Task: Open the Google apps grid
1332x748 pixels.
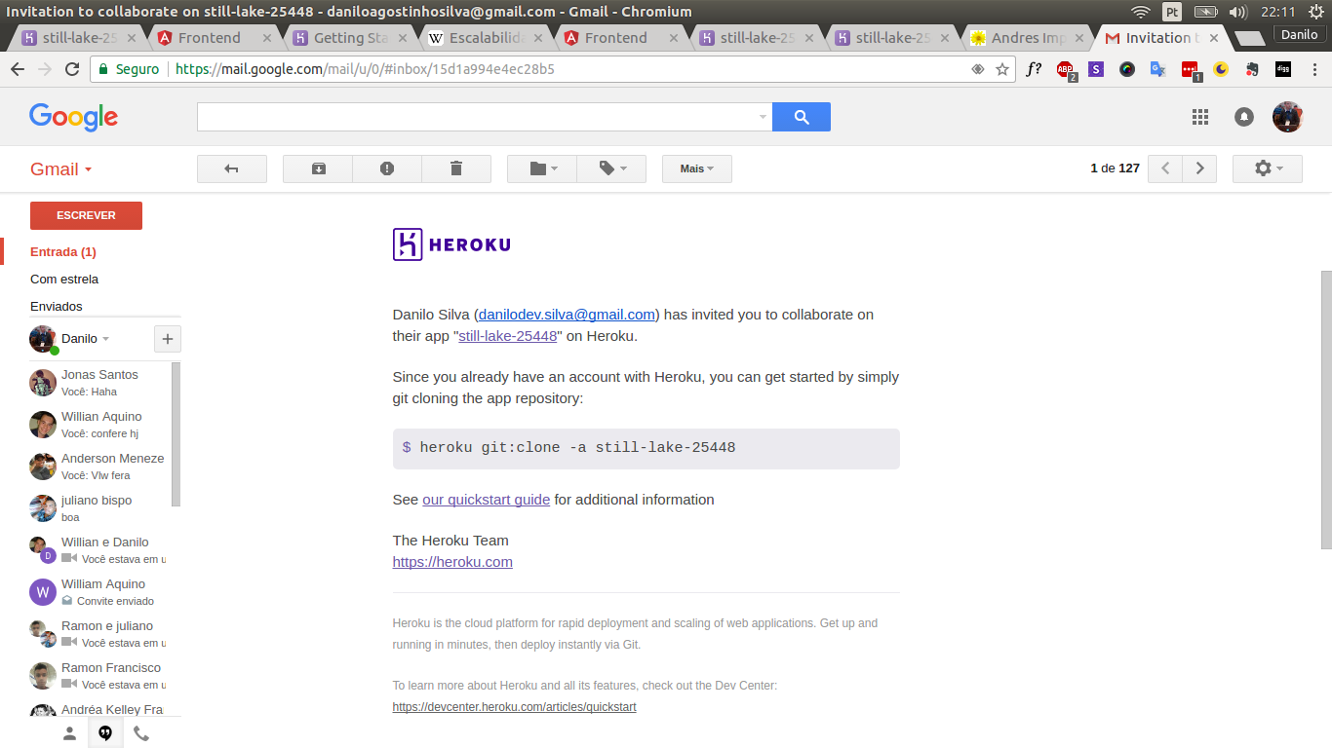Action: pyautogui.click(x=1200, y=117)
